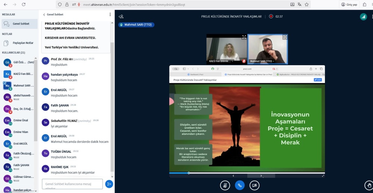373x193 pixels.
Task: Collapse chat using Genel Sohbet back arrow
Action: tap(44, 15)
